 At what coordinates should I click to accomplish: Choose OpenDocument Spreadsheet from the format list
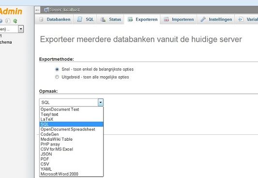click(x=72, y=129)
